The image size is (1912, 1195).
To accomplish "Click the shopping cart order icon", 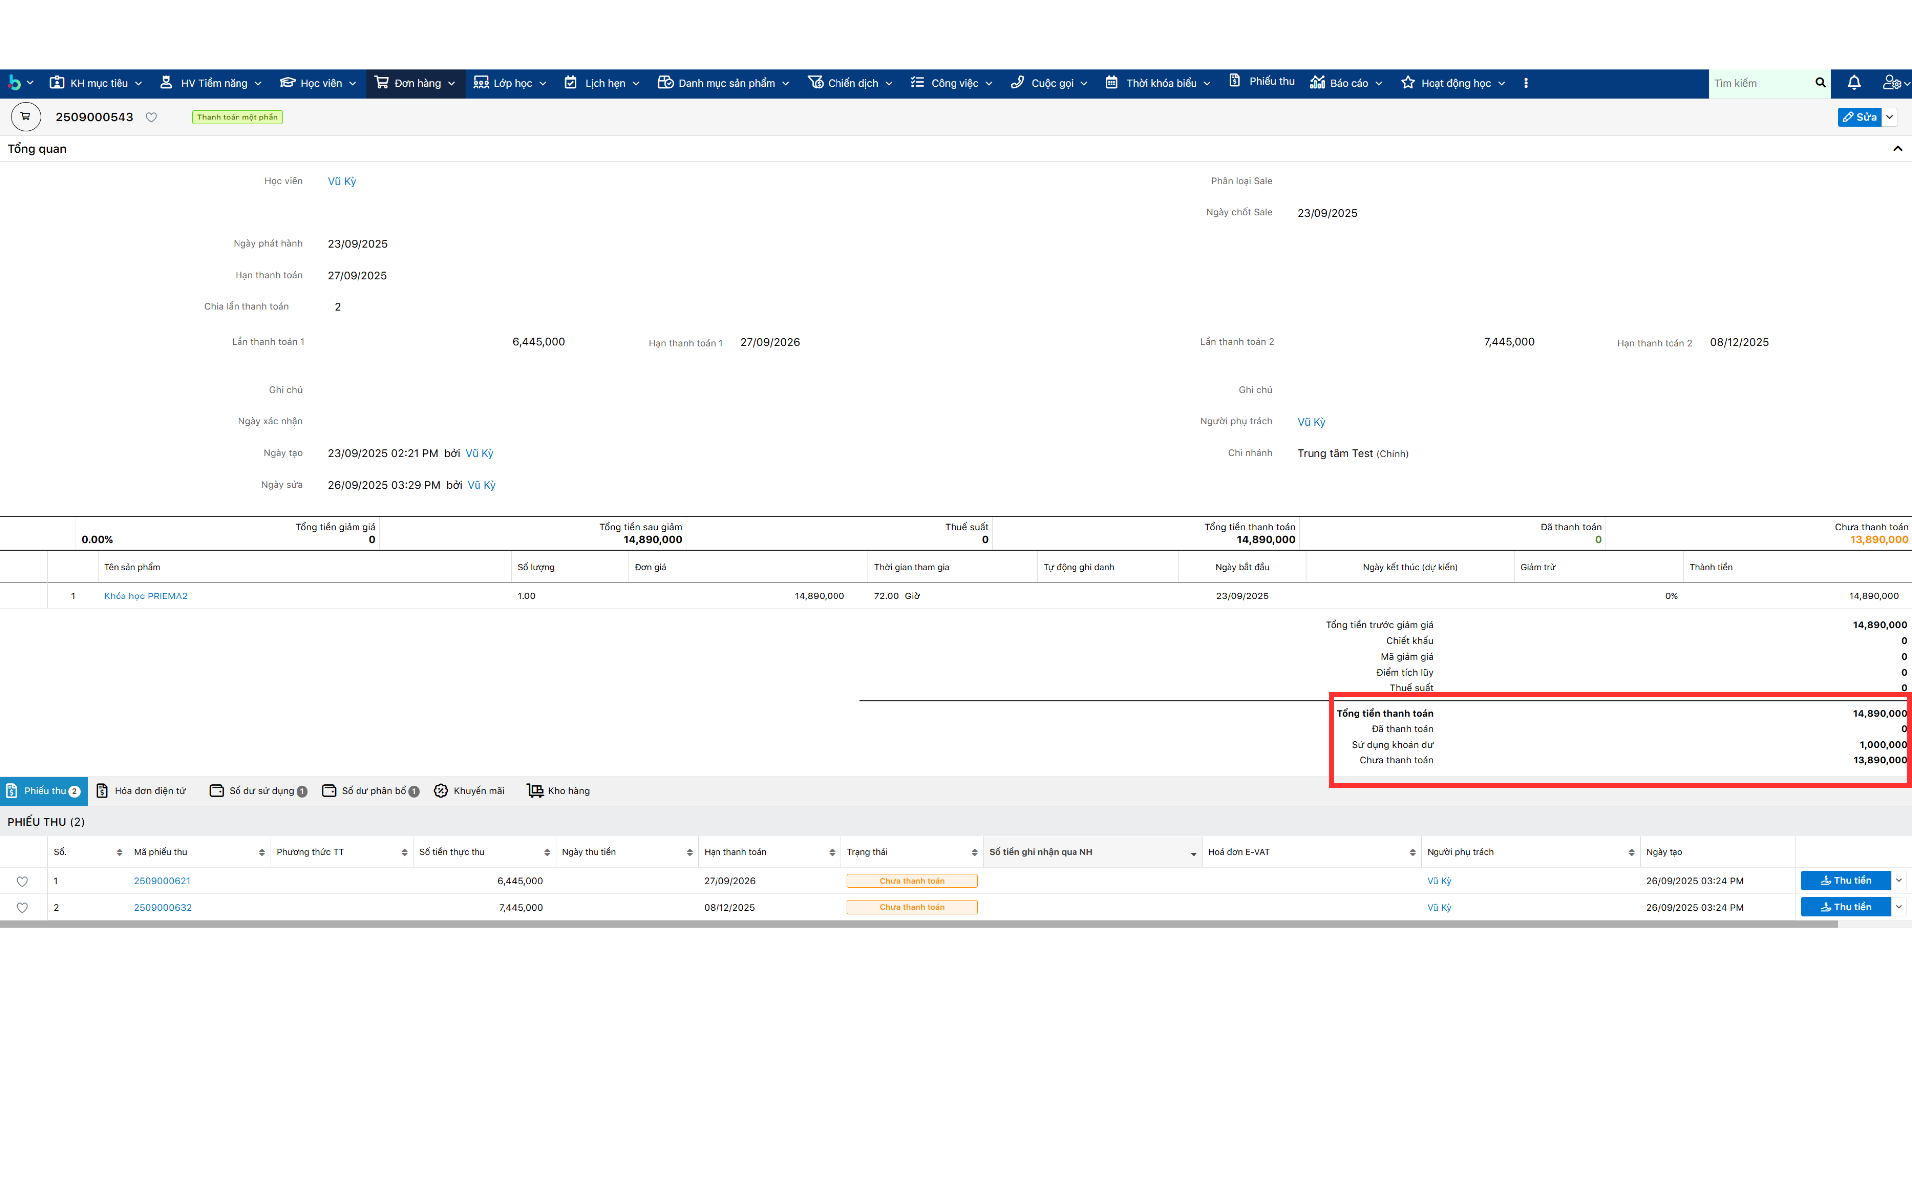I will pos(25,117).
